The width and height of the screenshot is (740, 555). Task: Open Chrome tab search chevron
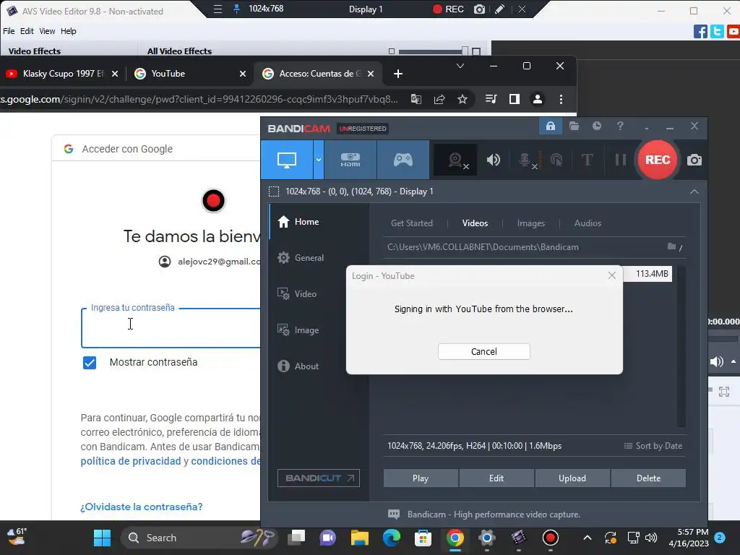pyautogui.click(x=460, y=66)
